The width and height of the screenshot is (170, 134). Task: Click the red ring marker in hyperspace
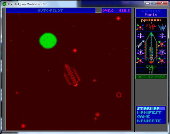(119, 95)
